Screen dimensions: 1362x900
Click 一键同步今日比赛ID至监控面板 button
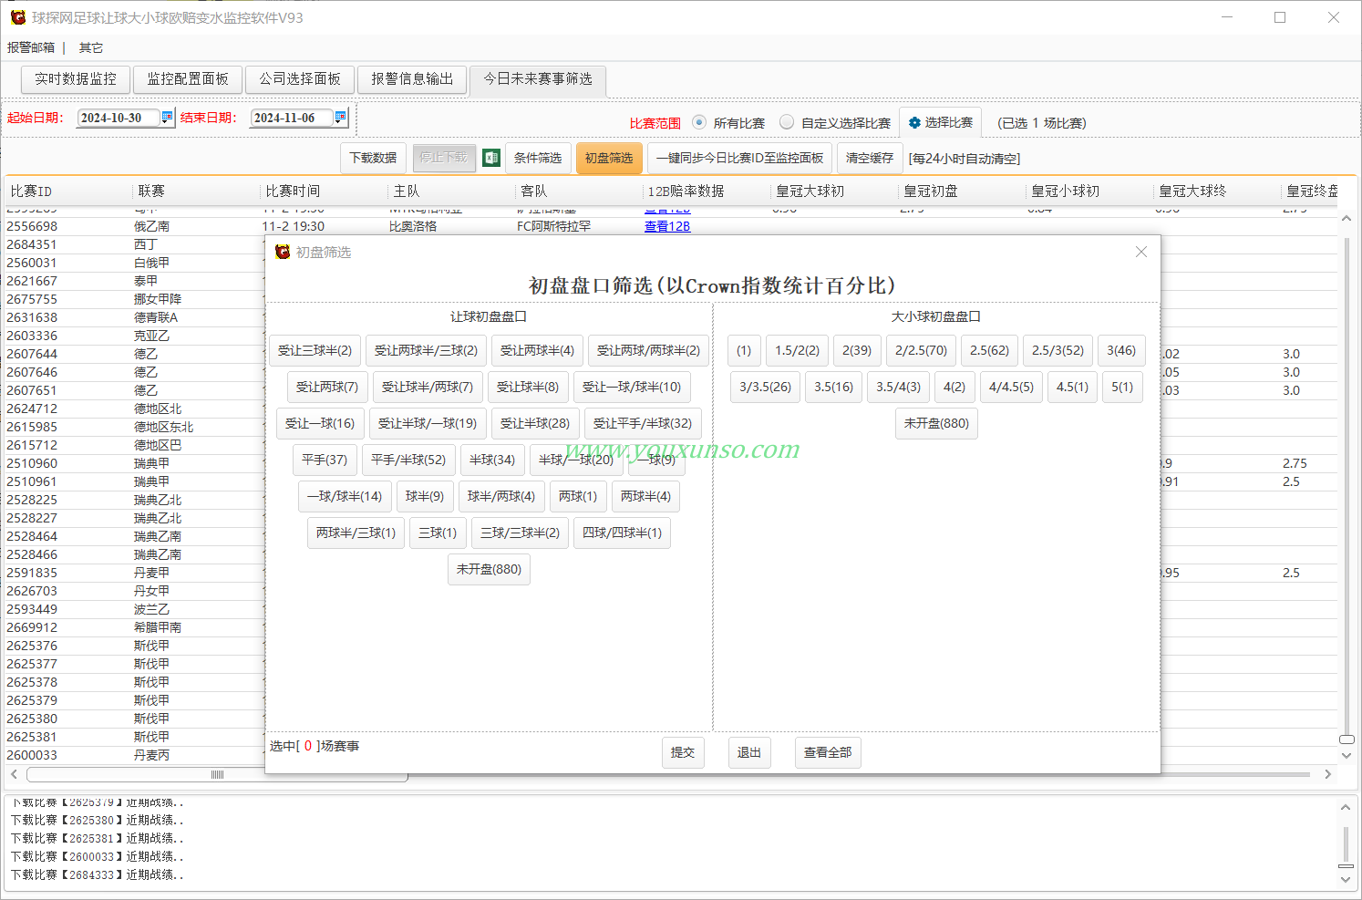point(739,158)
